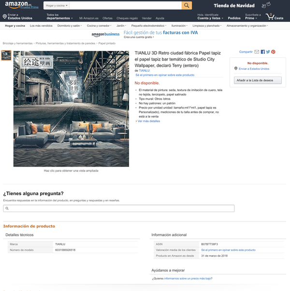The height and width of the screenshot is (291, 290).
Task: Open Almacenamiento y organización dropdown
Action: tap(247, 26)
